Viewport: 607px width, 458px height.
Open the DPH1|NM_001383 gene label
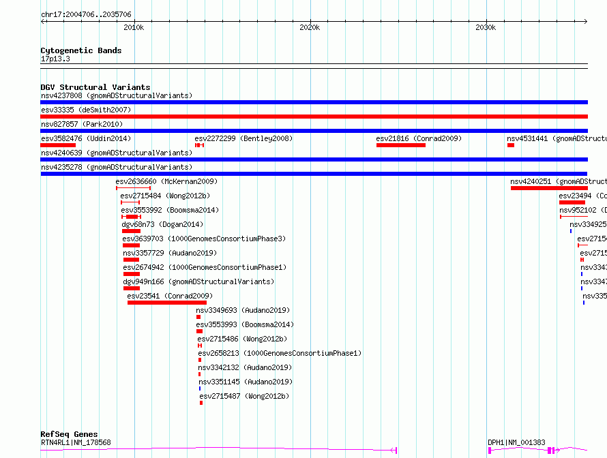(x=516, y=442)
